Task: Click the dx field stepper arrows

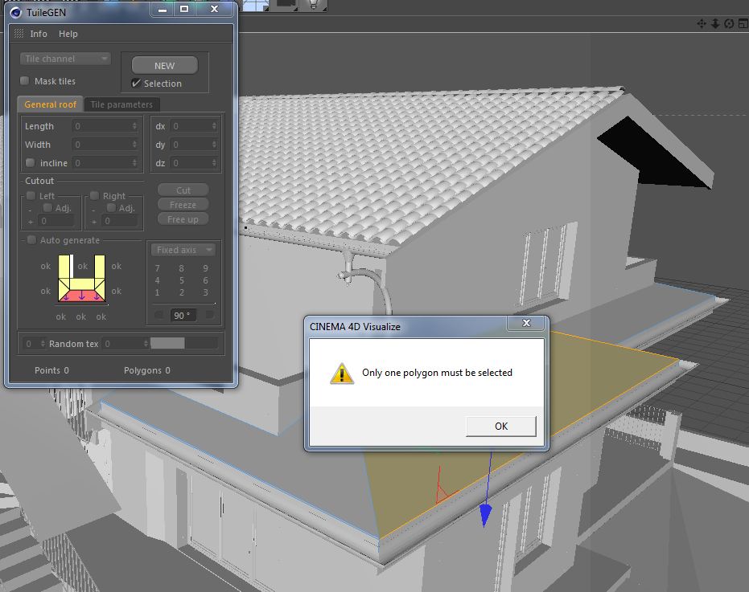Action: 214,126
